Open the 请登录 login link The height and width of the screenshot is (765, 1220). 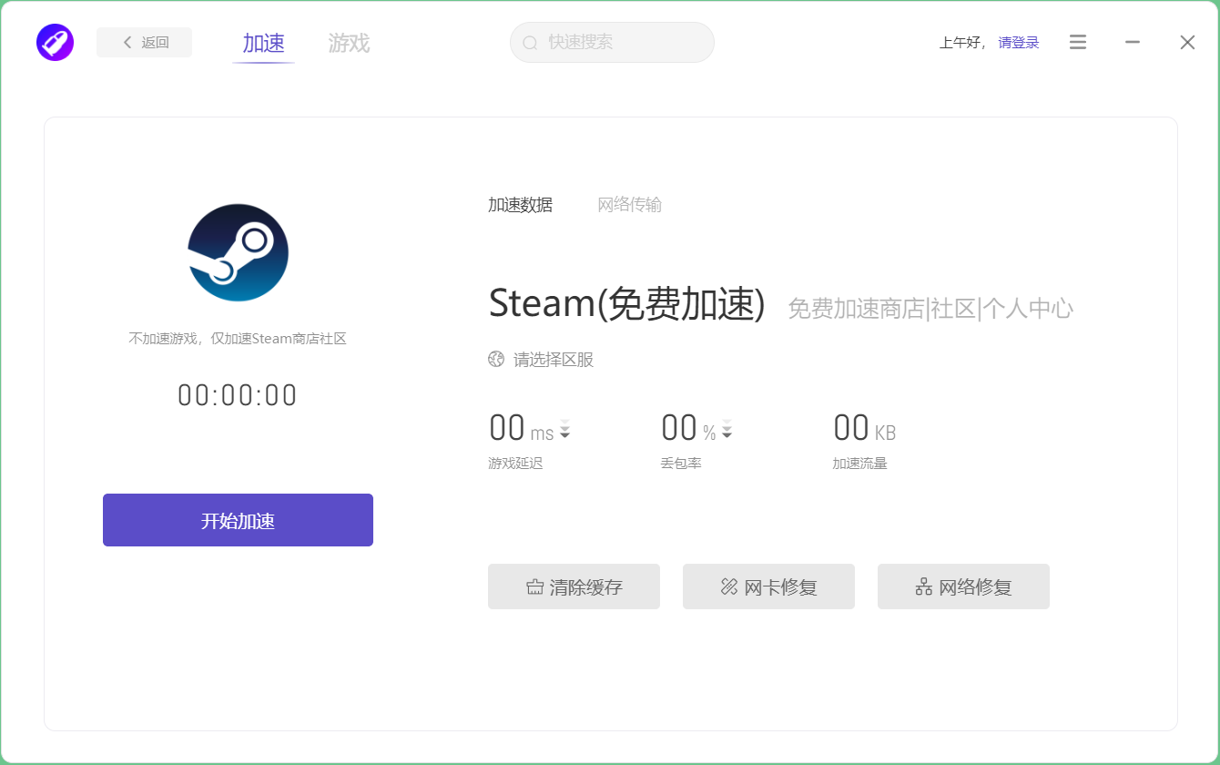tap(1019, 42)
